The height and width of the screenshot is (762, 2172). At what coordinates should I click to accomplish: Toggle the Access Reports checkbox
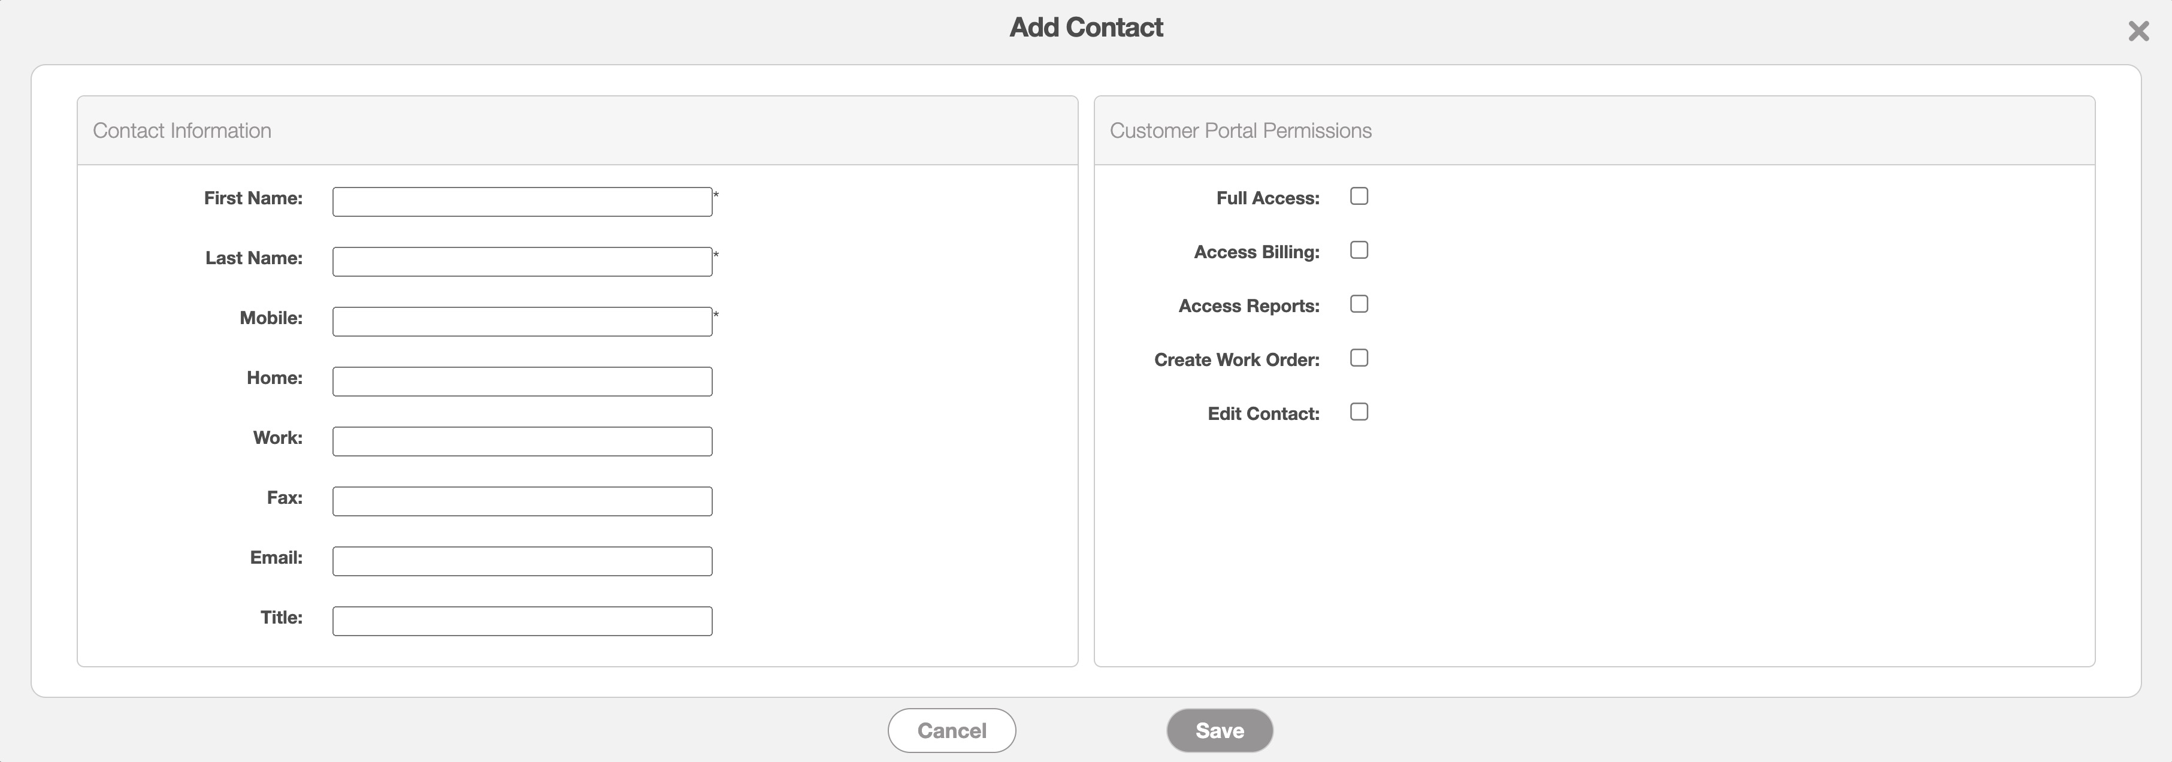[1359, 304]
